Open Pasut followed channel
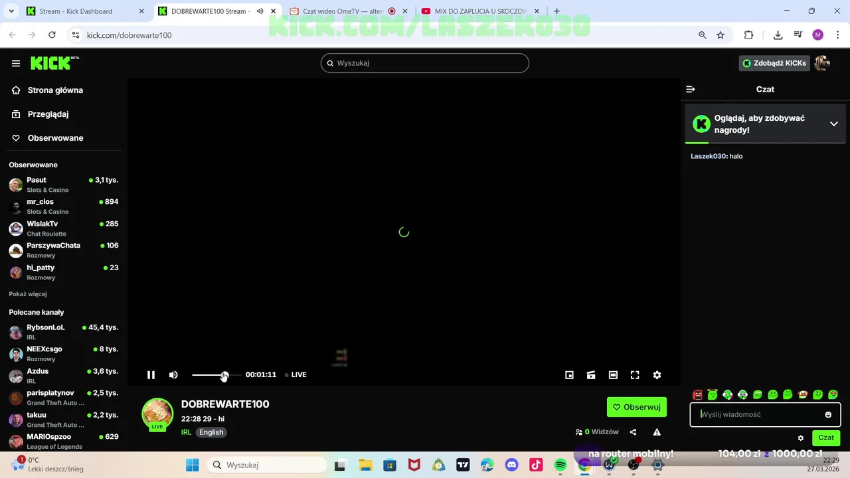Screen dimensions: 850x478 point(63,185)
